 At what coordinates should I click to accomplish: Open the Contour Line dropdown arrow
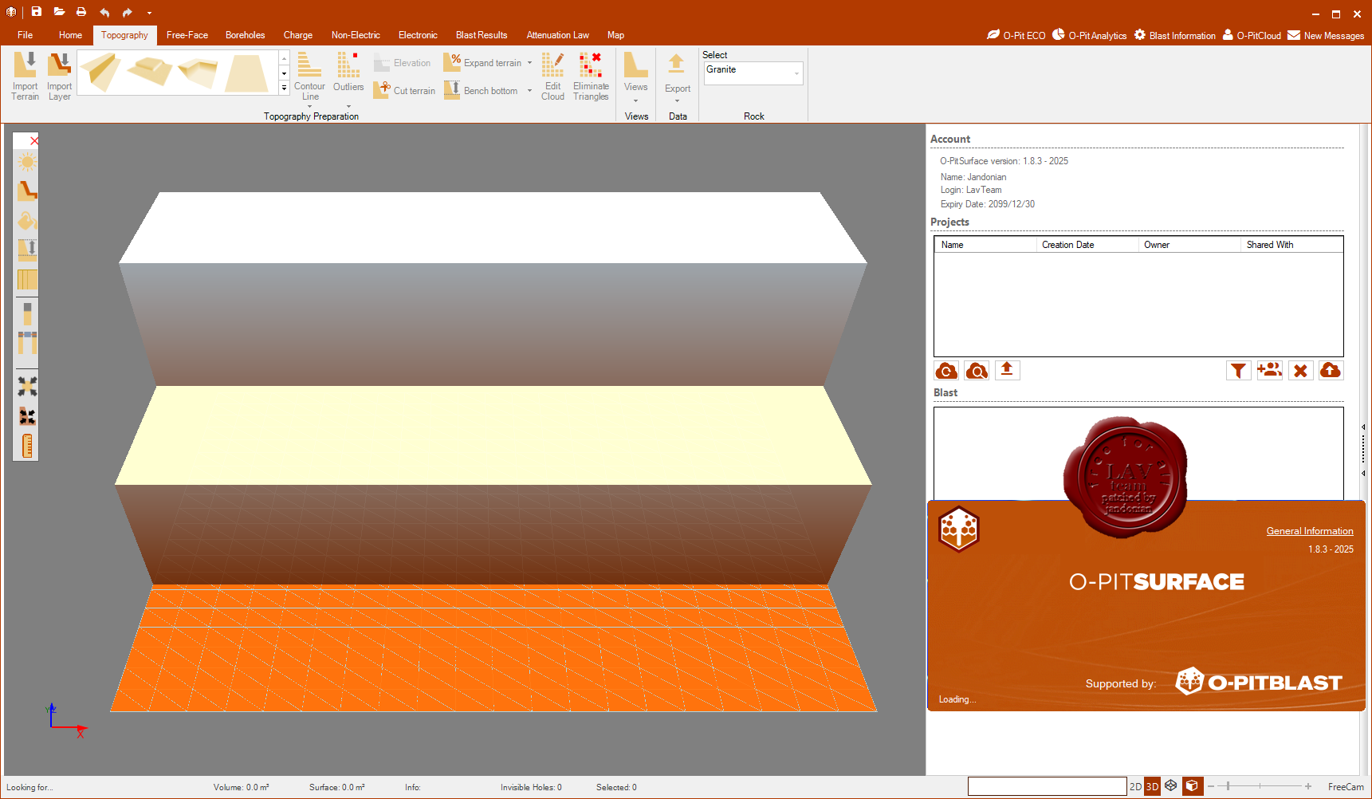pos(310,106)
